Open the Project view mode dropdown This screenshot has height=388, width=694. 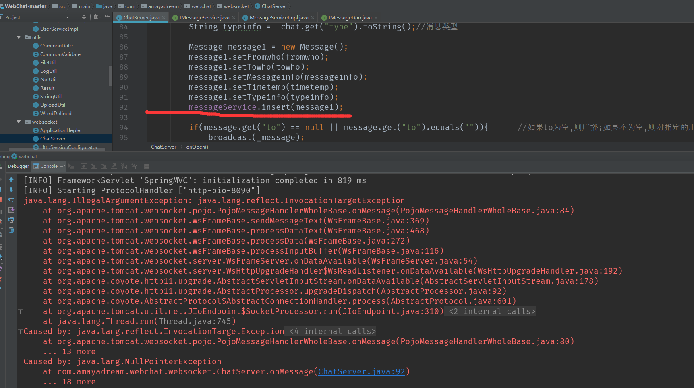coord(67,17)
